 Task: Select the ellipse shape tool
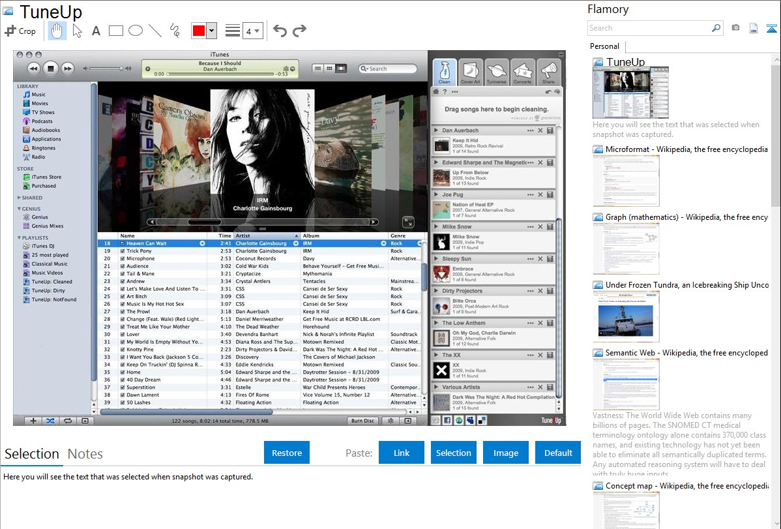tap(136, 31)
